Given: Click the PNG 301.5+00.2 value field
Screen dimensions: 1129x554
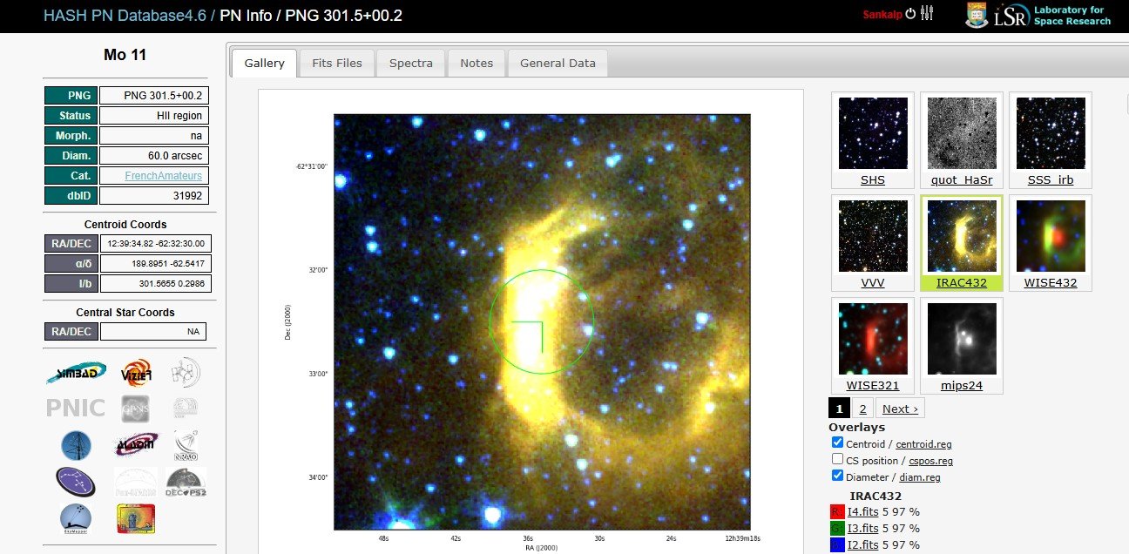Looking at the screenshot, I should coord(154,95).
